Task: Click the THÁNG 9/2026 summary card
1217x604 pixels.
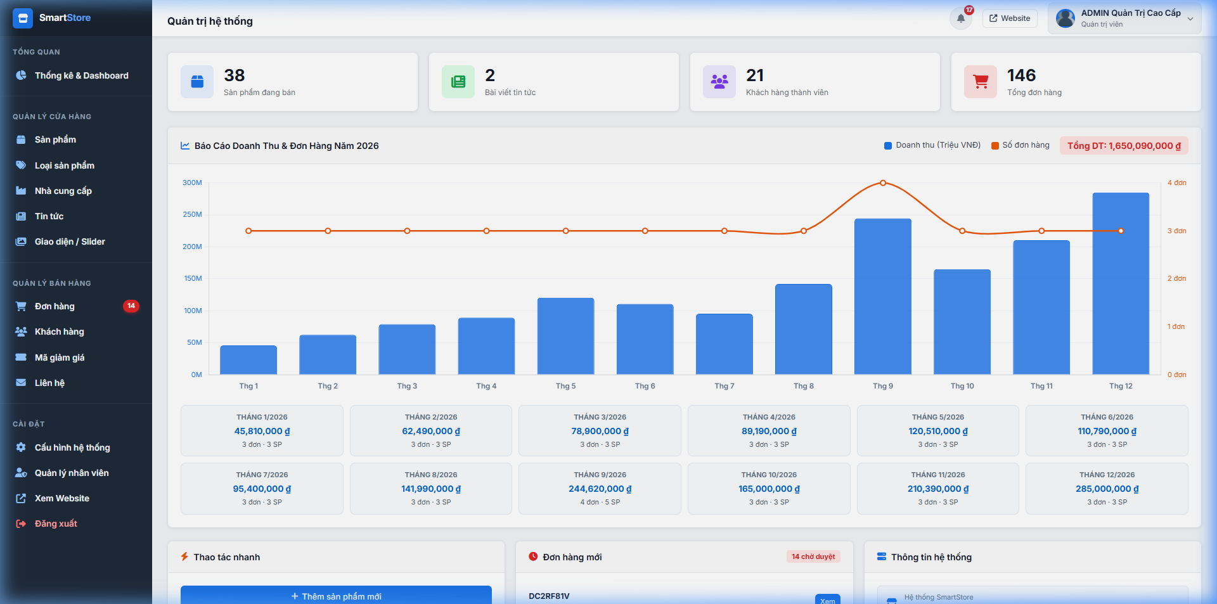Action: [600, 488]
